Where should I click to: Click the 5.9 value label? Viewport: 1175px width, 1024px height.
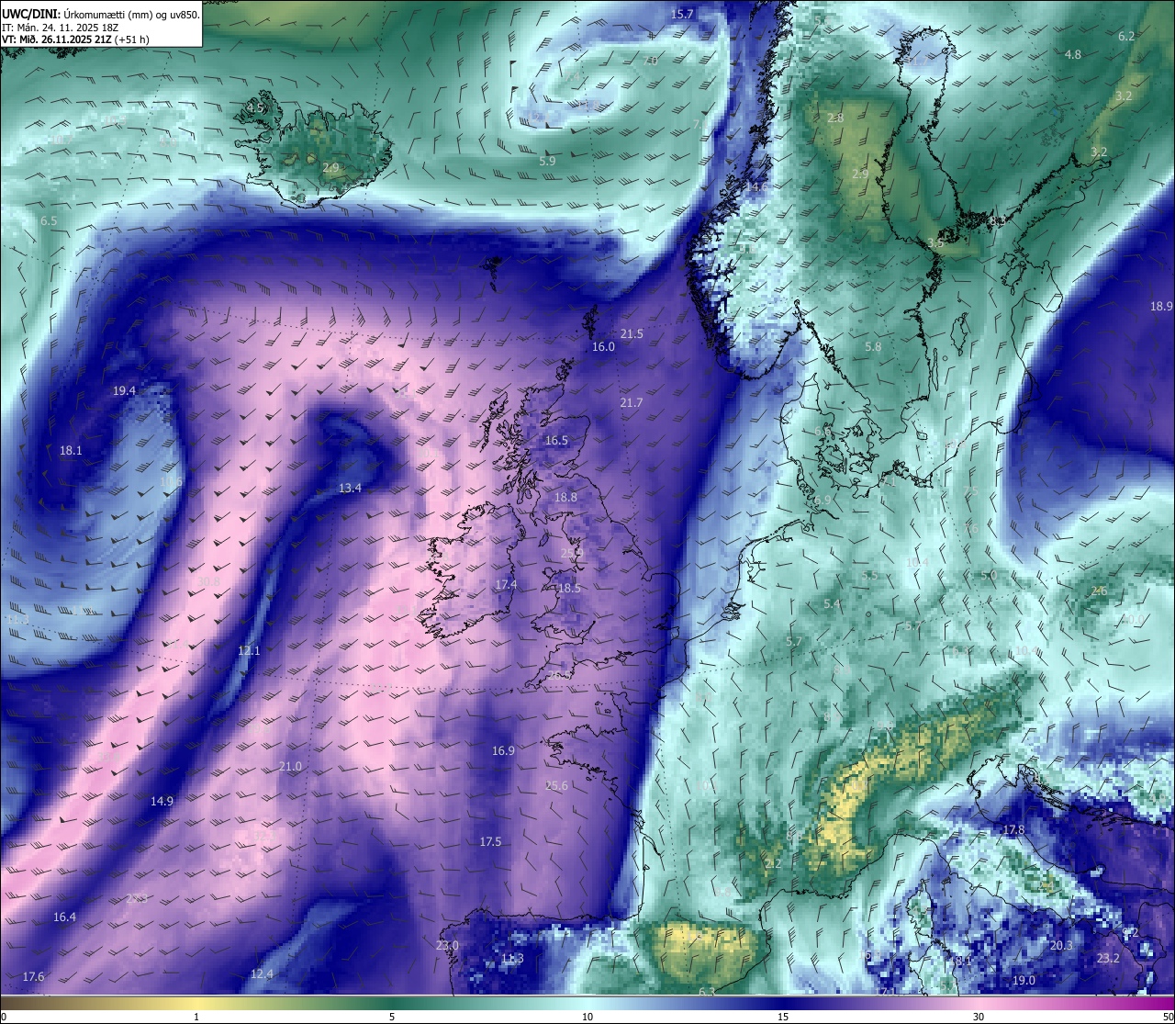(x=547, y=161)
